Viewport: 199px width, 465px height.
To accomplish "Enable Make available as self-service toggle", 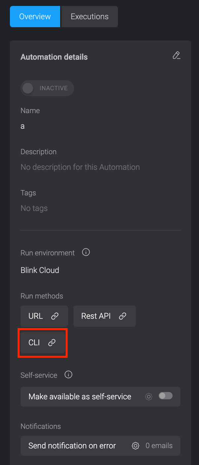I will point(166,396).
